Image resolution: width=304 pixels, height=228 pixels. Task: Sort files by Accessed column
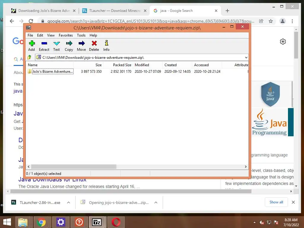pyautogui.click(x=207, y=65)
